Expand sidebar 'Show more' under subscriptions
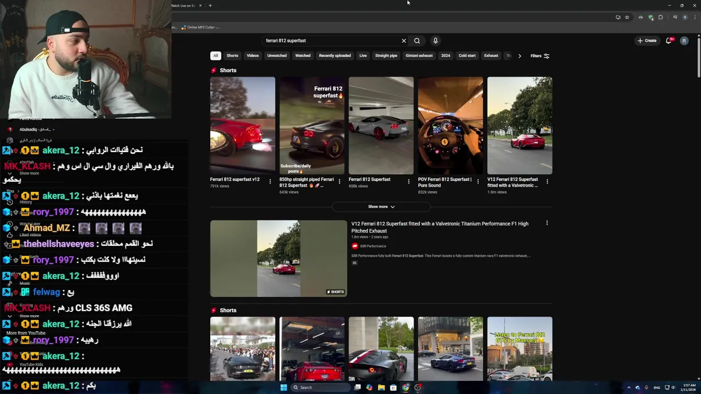The image size is (701, 394). [29, 173]
